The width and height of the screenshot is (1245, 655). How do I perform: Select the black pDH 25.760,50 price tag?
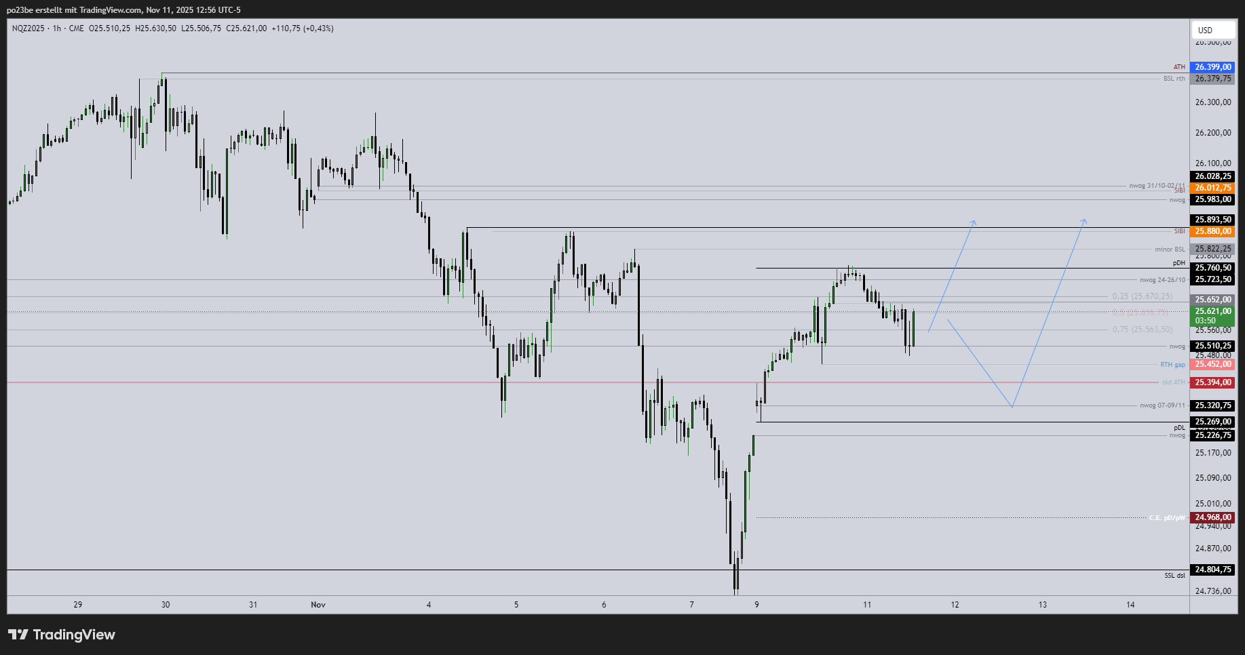click(1212, 268)
